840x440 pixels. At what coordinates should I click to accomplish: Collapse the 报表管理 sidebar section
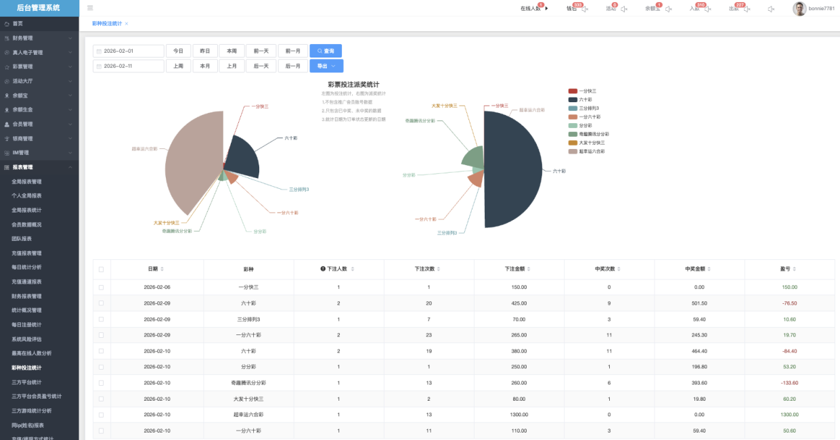pos(39,167)
